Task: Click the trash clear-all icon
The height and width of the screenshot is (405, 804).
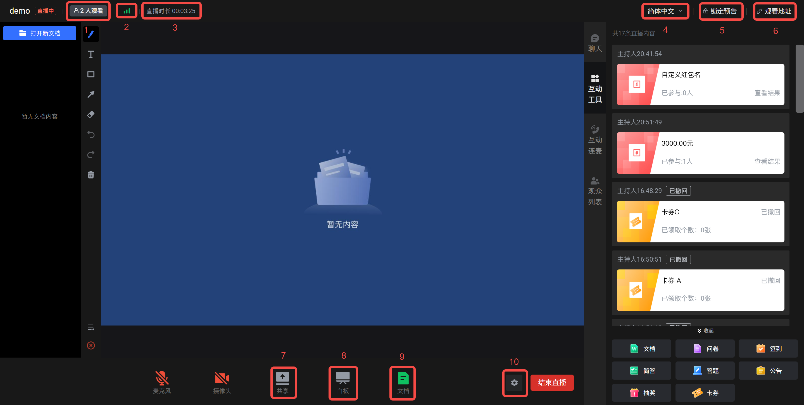Action: pos(91,175)
